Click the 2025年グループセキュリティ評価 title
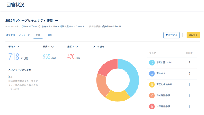This screenshot has width=204, height=115. 29,20
